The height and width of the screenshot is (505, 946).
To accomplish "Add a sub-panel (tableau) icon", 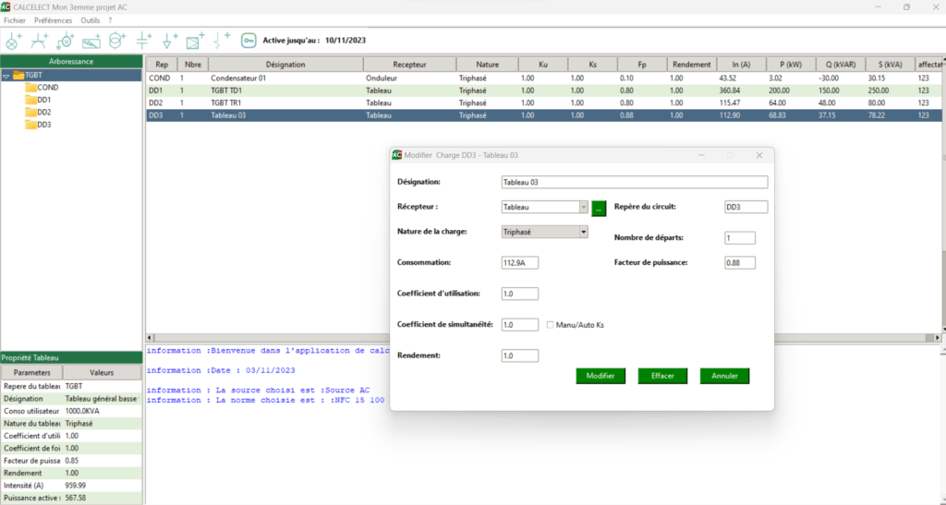I will 196,41.
